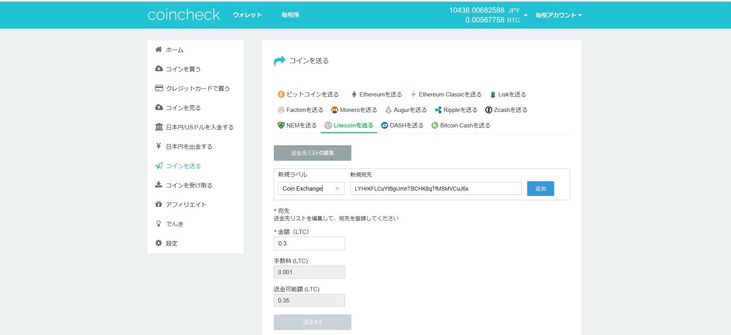
Task: Go to ホーム in the sidebar
Action: click(x=175, y=50)
